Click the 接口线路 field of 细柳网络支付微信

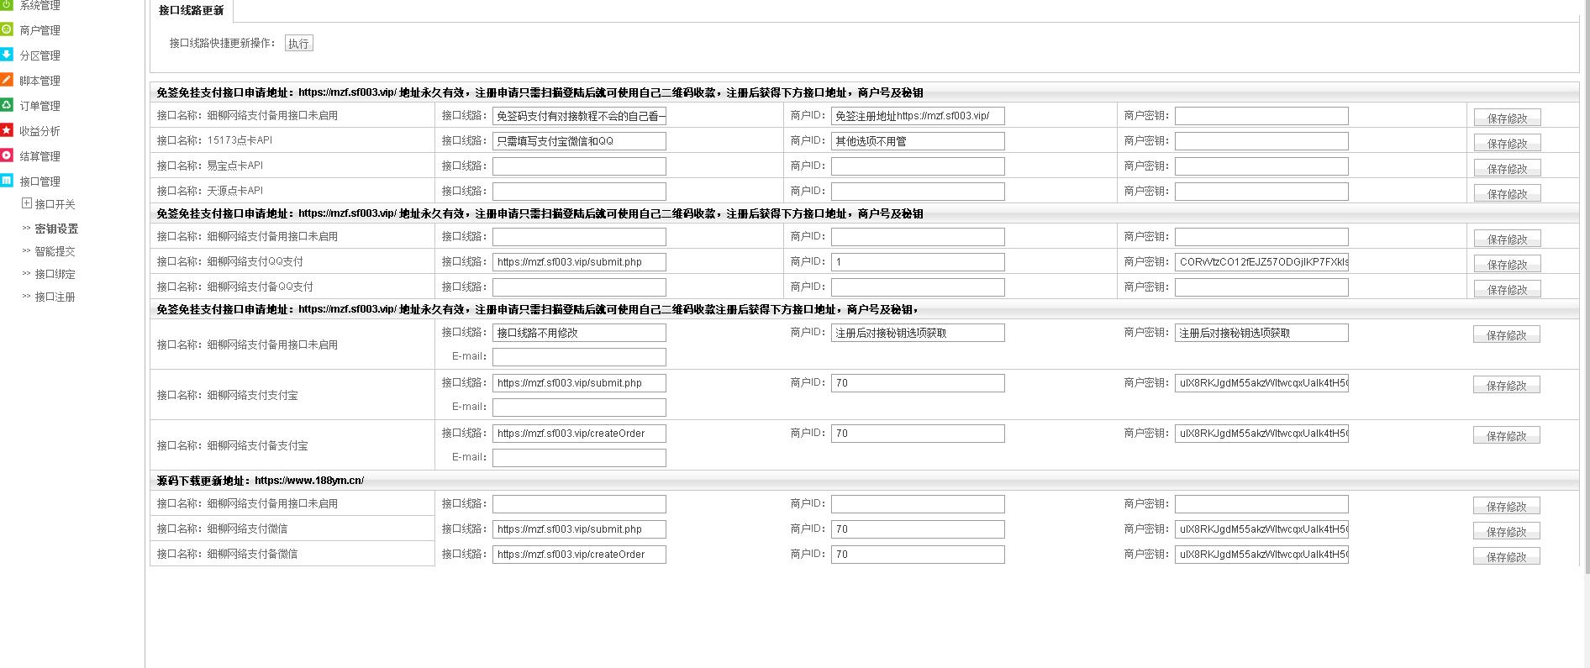pyautogui.click(x=579, y=529)
